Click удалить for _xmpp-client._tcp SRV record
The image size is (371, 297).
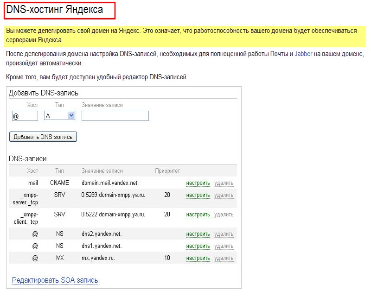(x=224, y=215)
